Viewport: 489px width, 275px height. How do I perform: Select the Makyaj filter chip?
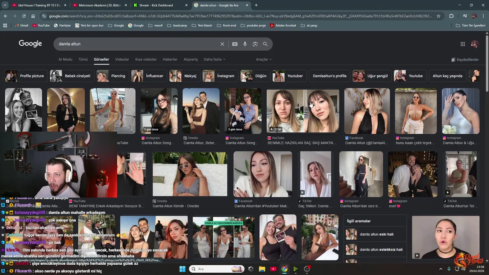pyautogui.click(x=185, y=76)
